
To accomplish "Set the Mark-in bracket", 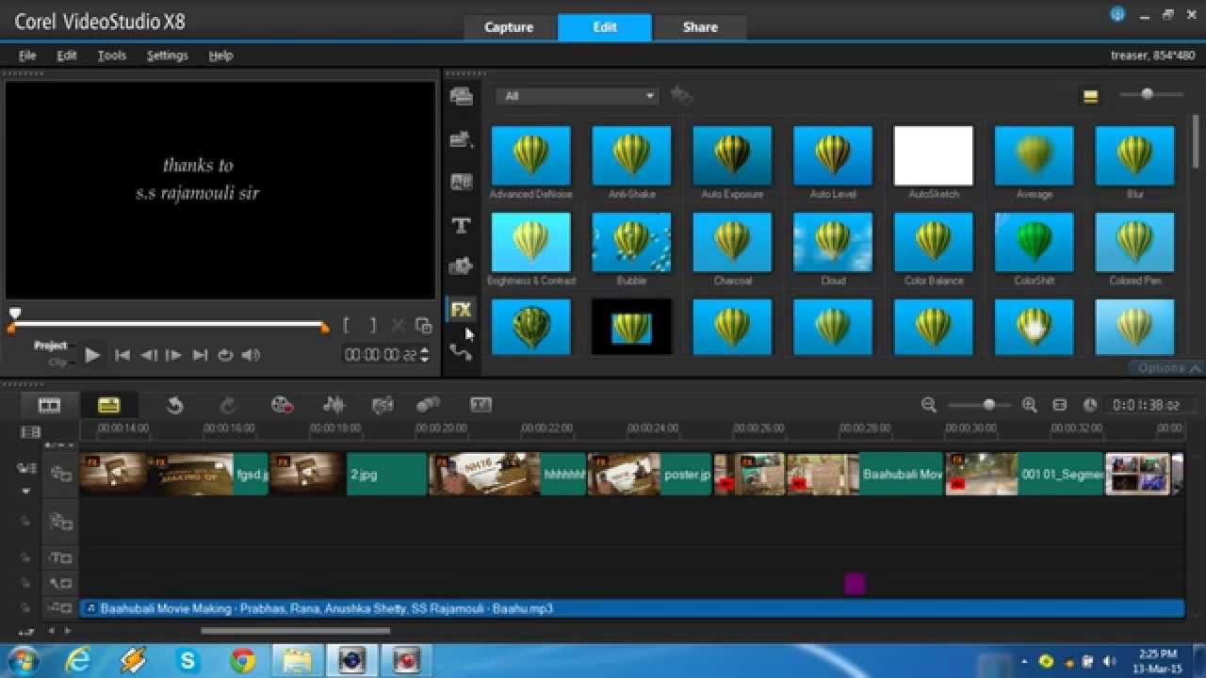I will (347, 326).
